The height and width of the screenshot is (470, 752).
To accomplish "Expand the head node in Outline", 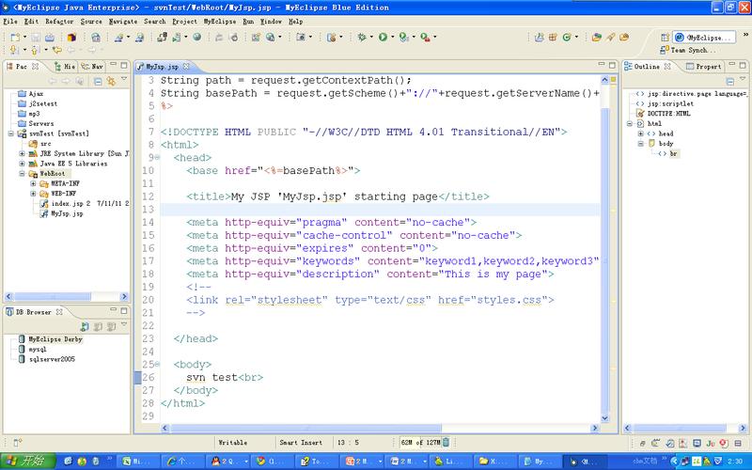I will point(640,133).
